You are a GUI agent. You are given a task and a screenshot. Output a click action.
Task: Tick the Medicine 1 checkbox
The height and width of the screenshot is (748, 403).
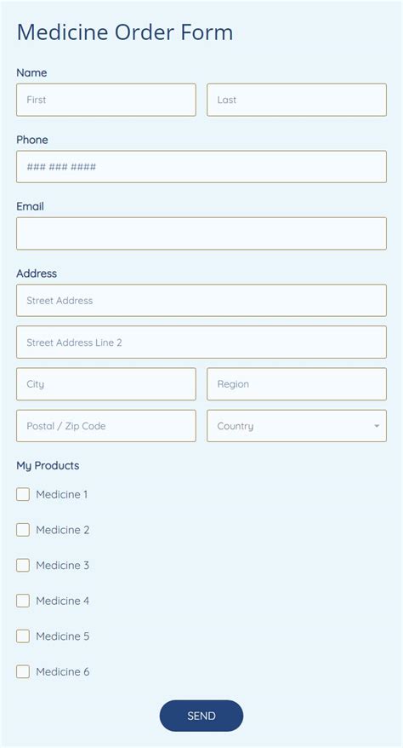click(x=23, y=494)
